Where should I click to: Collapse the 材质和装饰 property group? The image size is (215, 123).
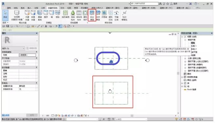36,52
